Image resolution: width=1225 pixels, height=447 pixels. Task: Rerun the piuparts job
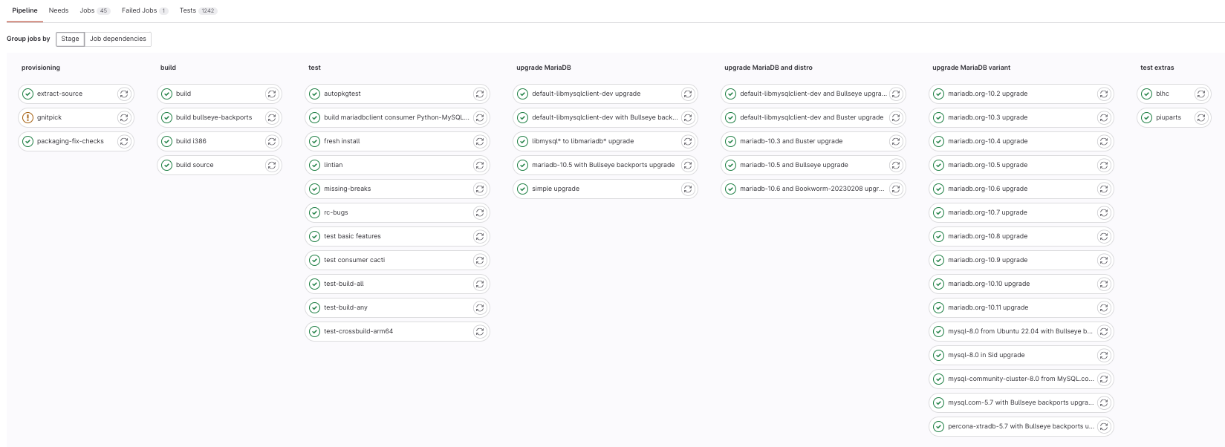click(x=1200, y=117)
